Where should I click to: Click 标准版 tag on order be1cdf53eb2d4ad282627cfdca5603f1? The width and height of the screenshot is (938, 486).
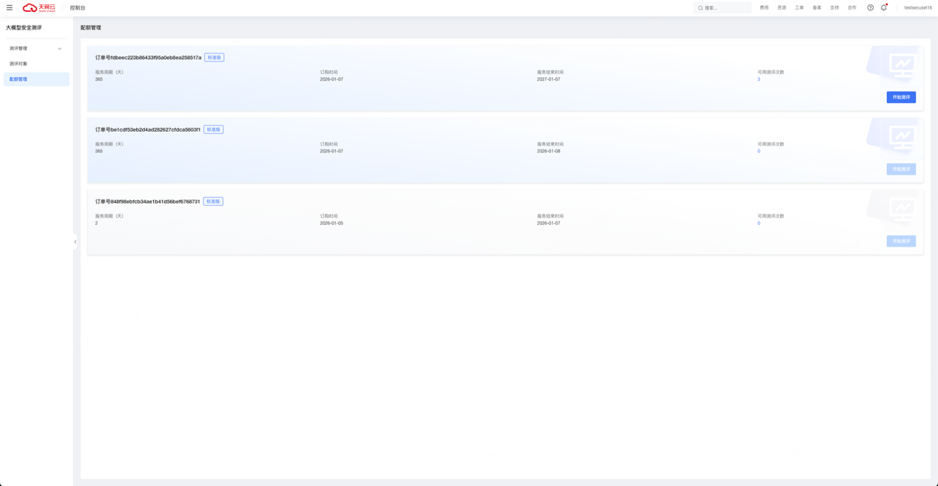[213, 129]
